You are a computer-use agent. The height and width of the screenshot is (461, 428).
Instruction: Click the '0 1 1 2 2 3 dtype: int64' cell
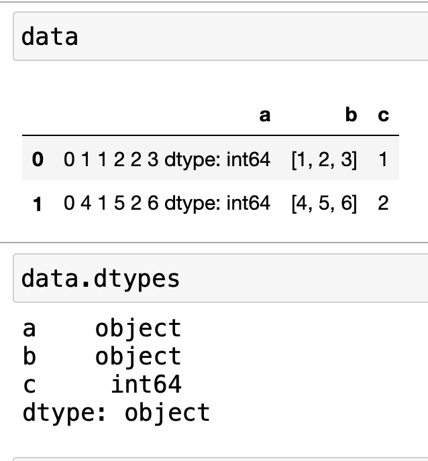pyautogui.click(x=167, y=160)
